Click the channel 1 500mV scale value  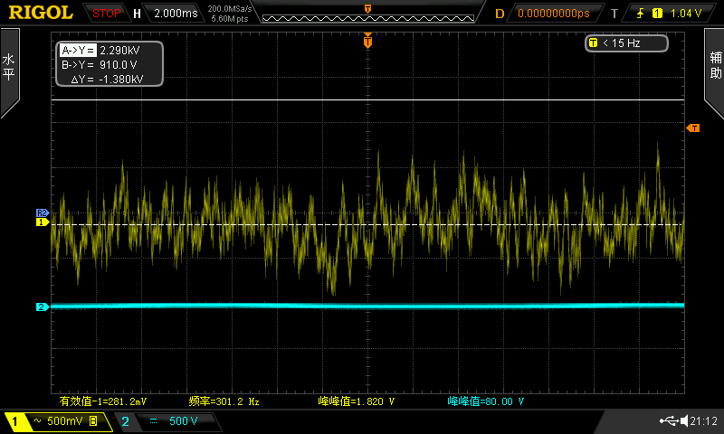[64, 420]
